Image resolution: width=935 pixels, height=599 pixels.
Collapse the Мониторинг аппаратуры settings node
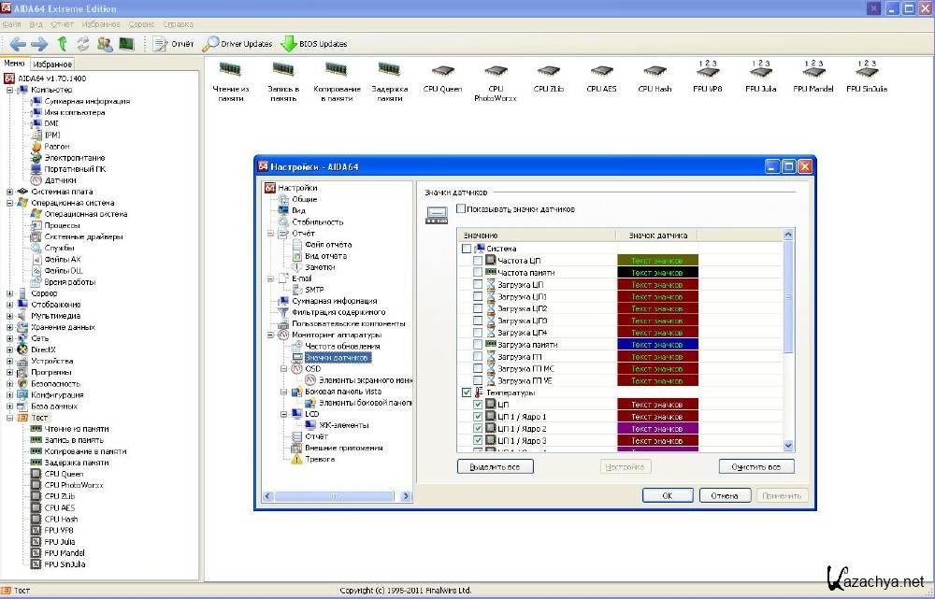coord(270,335)
